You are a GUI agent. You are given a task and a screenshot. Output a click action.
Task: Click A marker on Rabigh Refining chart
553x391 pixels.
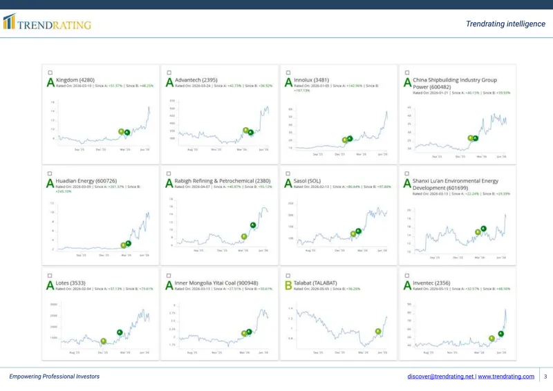(x=253, y=225)
